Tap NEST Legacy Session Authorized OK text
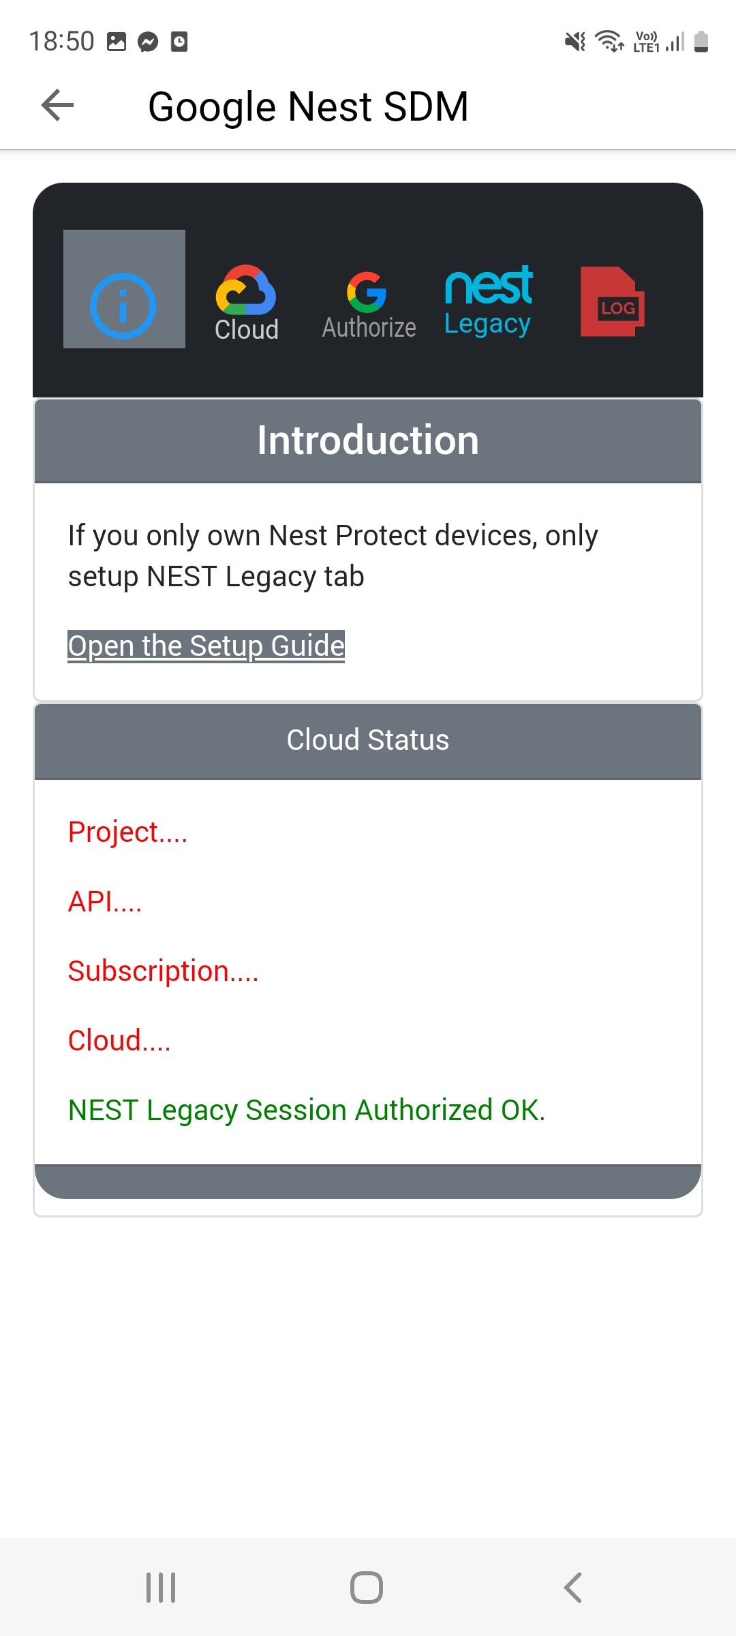The width and height of the screenshot is (736, 1636). pos(307,1110)
